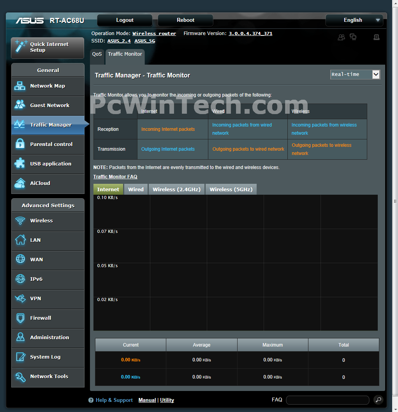Select the Internet graph tab
The width and height of the screenshot is (398, 412).
click(108, 189)
